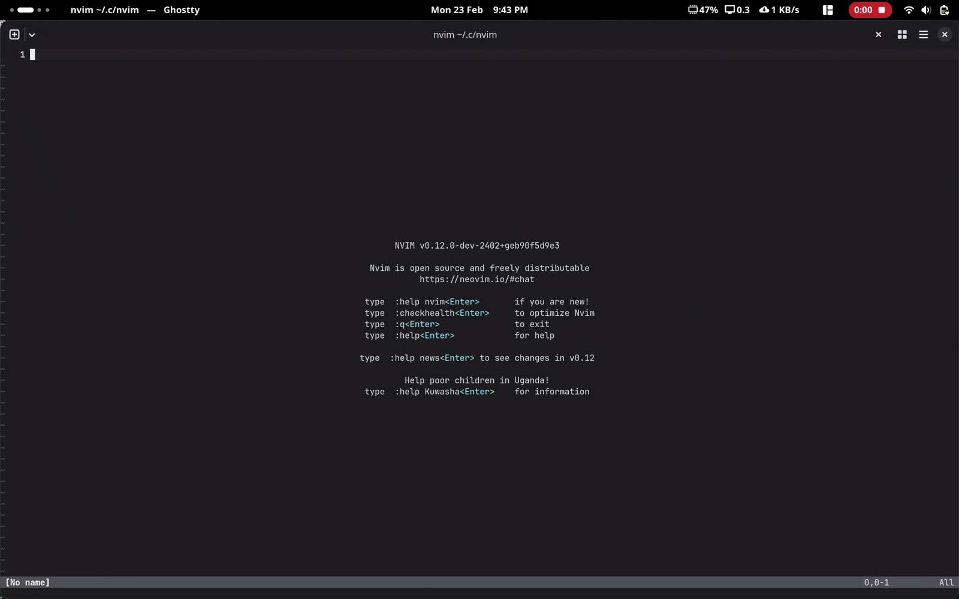959x599 pixels.
Task: Click the 'to exit' text
Action: pos(532,325)
